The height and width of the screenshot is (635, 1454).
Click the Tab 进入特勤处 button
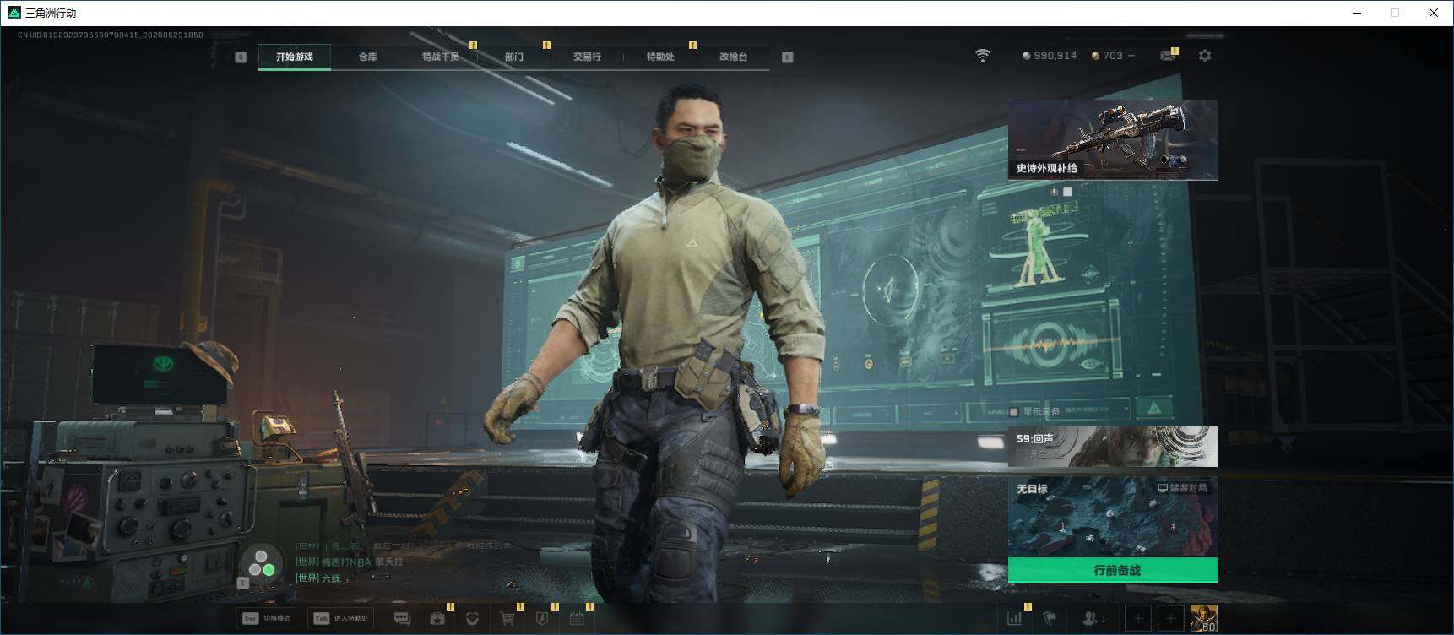341,618
